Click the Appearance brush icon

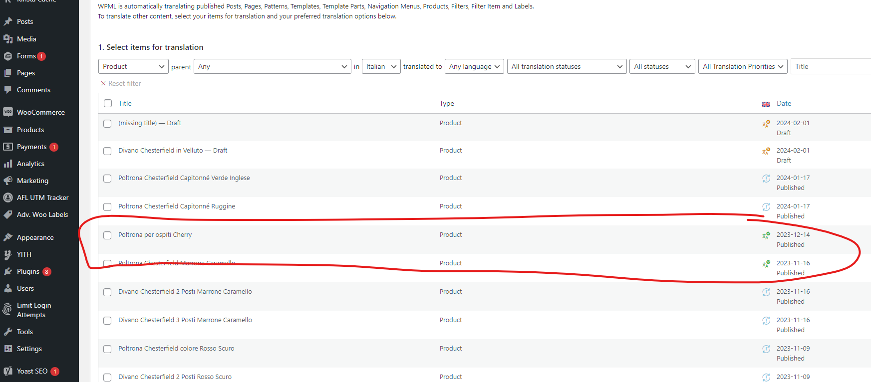8,237
